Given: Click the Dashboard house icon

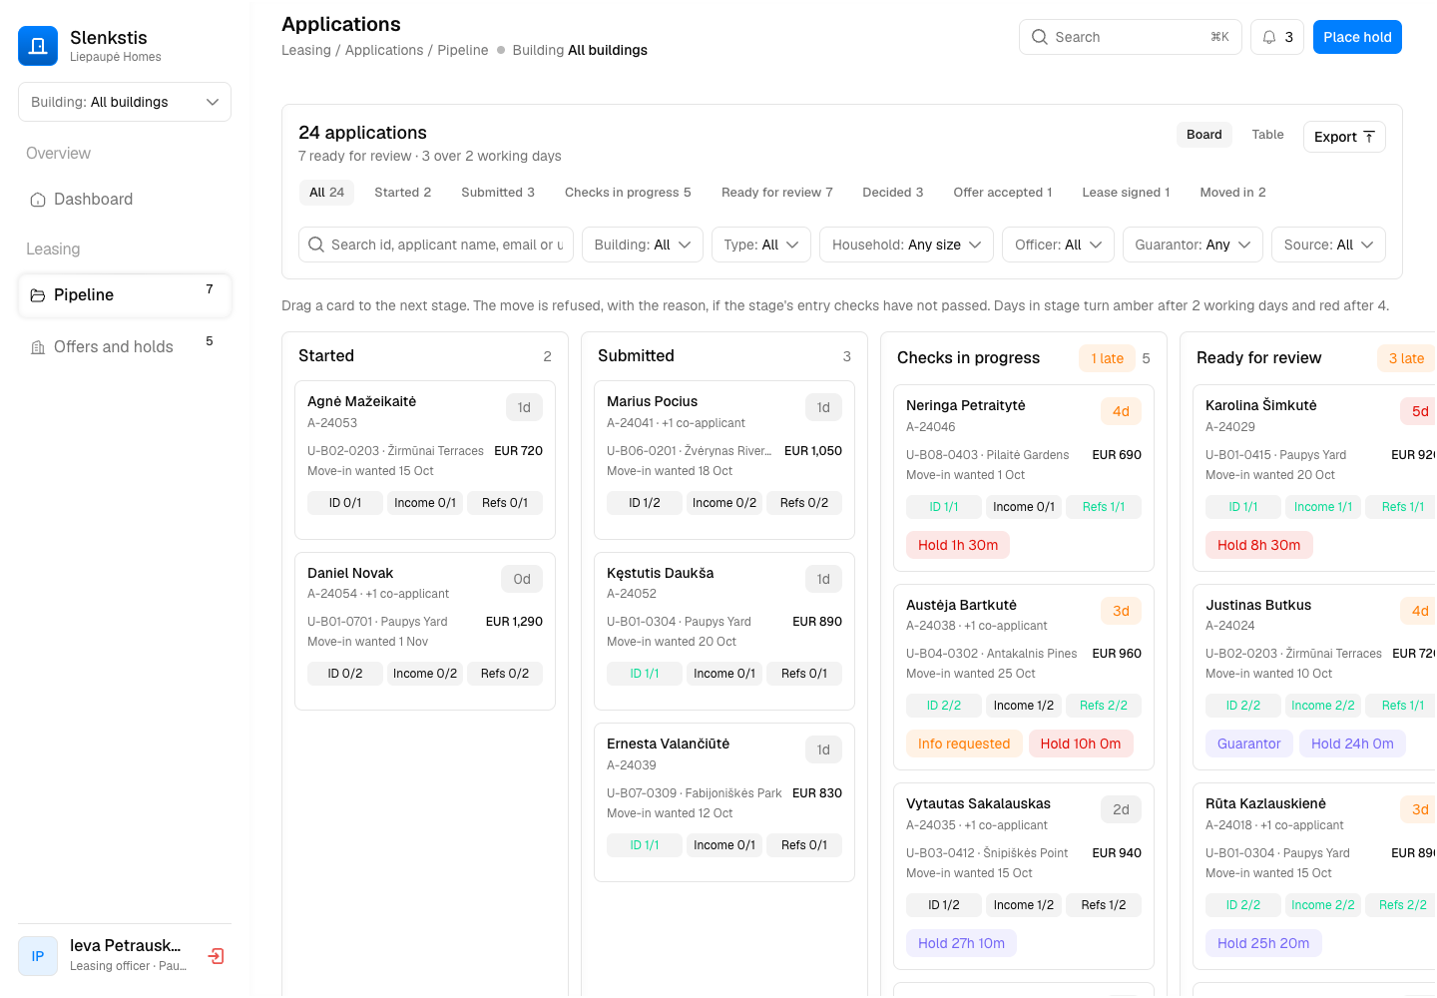Looking at the screenshot, I should (38, 200).
